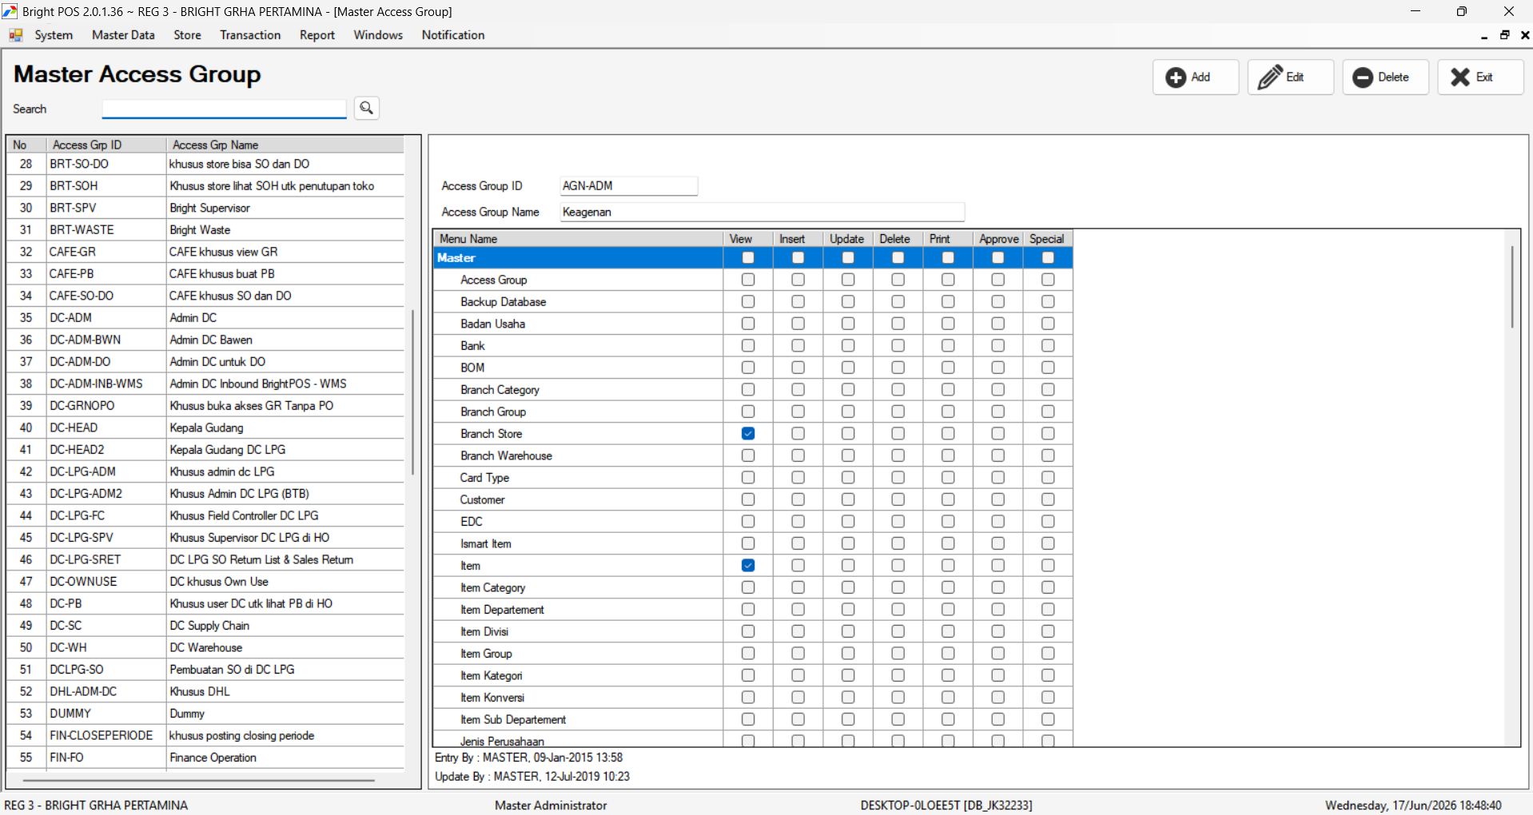Click the Access Grp ID column header
Viewport: 1533px width, 815px height.
tap(106, 145)
